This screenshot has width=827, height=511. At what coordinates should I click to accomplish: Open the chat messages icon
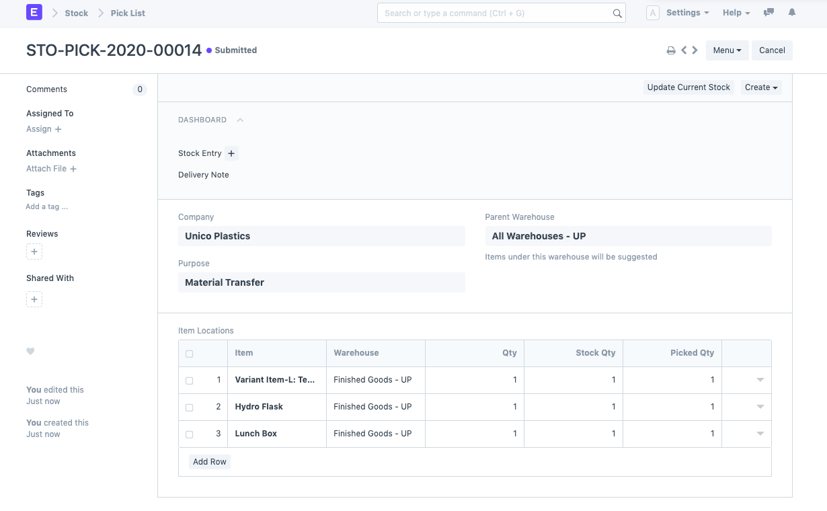(x=769, y=13)
